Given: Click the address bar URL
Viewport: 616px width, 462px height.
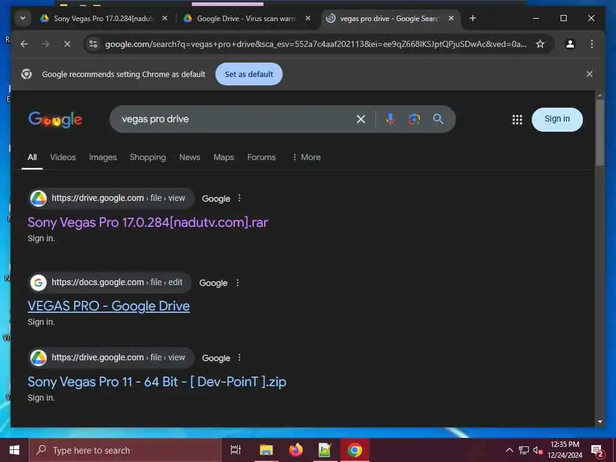Looking at the screenshot, I should [x=315, y=44].
